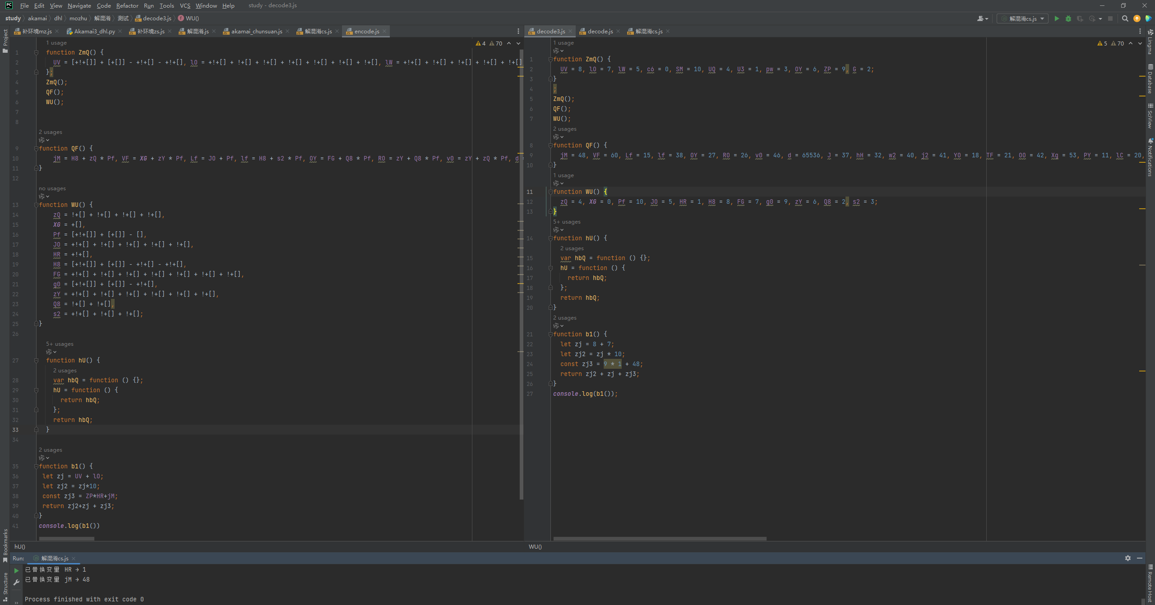Open the Run panel settings gear
This screenshot has width=1155, height=605.
[1127, 558]
